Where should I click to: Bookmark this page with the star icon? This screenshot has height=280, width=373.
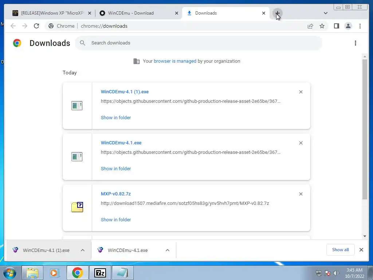322,26
